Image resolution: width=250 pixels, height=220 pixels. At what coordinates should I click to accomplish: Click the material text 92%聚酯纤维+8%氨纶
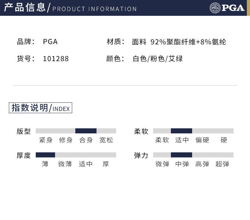(x=188, y=42)
